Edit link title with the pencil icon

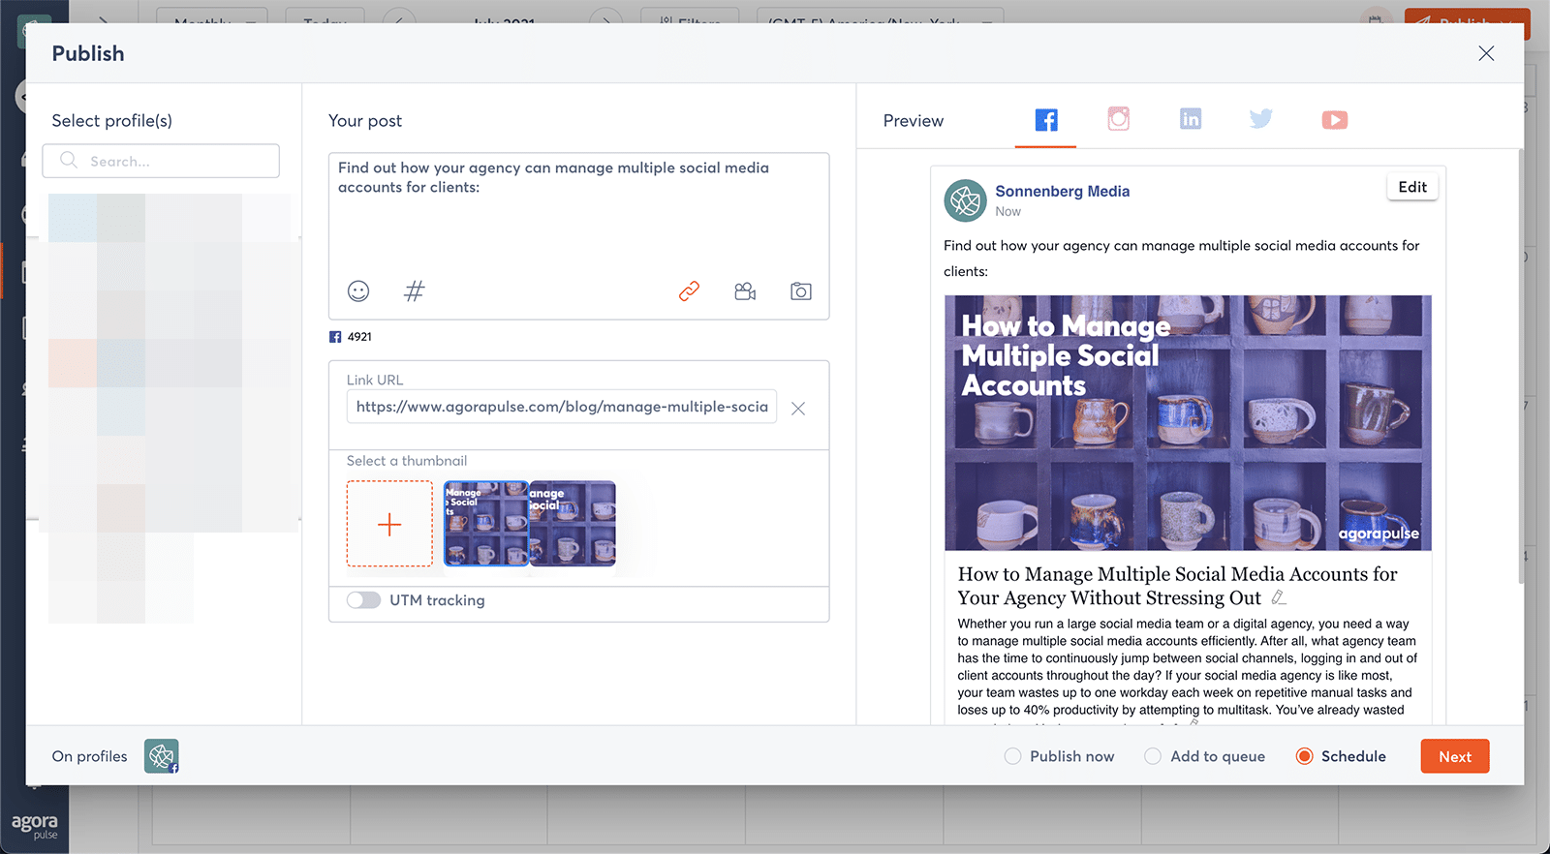pyautogui.click(x=1279, y=598)
